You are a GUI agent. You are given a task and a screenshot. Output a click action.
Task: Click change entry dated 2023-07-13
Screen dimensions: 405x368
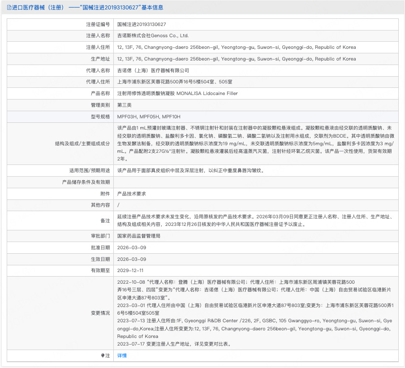pyautogui.click(x=254, y=329)
